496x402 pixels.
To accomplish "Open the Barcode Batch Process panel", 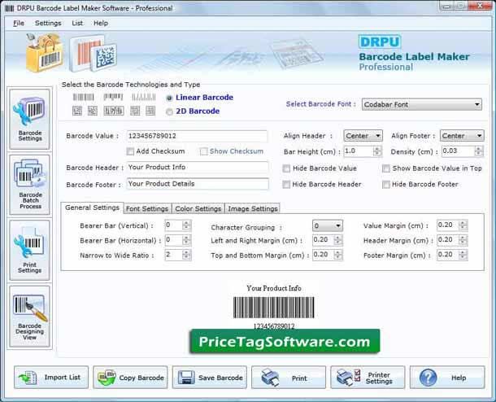I will tap(30, 185).
